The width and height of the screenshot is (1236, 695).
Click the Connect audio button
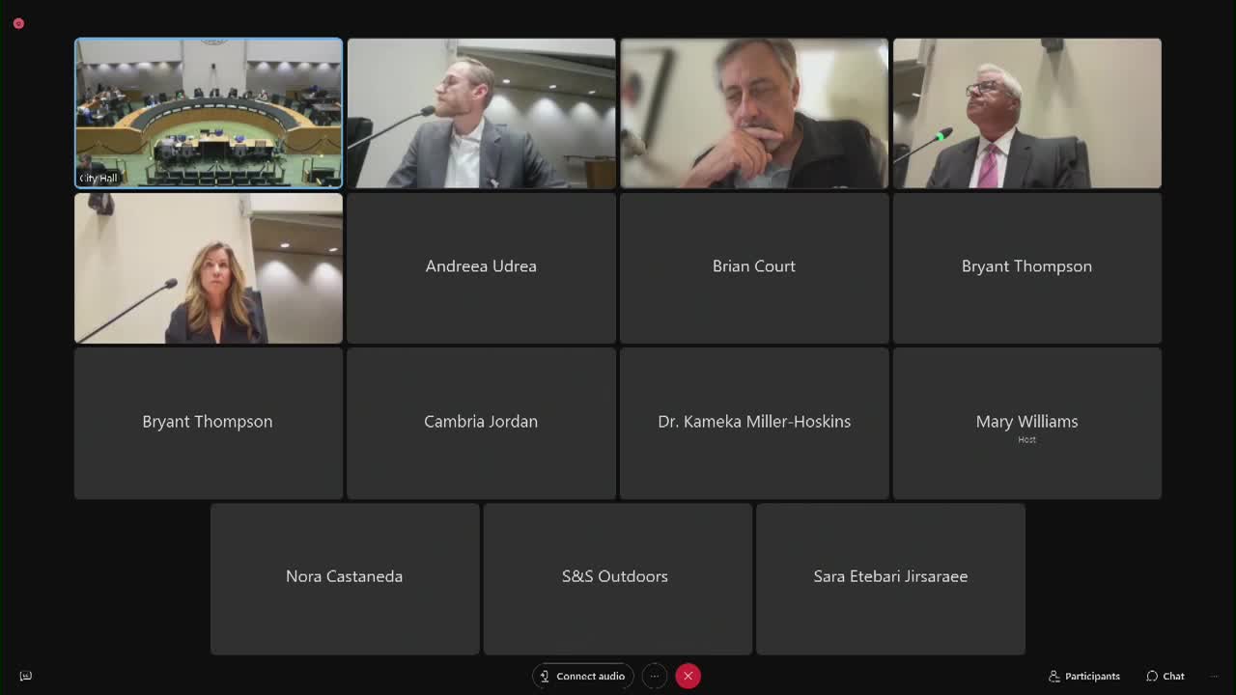tap(583, 676)
